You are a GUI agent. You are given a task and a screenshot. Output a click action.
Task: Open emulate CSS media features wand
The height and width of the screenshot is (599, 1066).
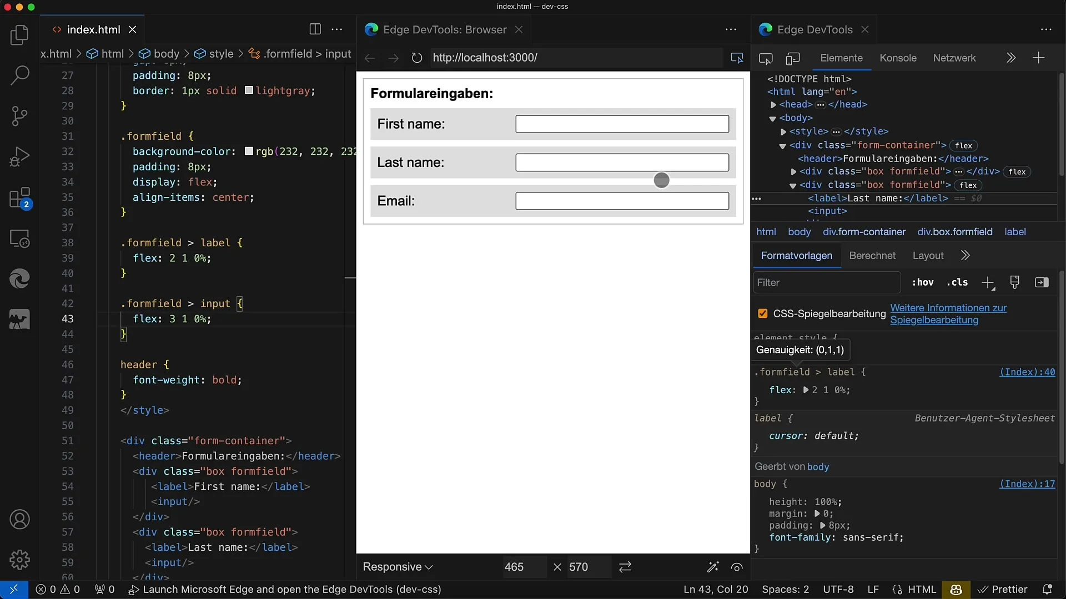(713, 567)
